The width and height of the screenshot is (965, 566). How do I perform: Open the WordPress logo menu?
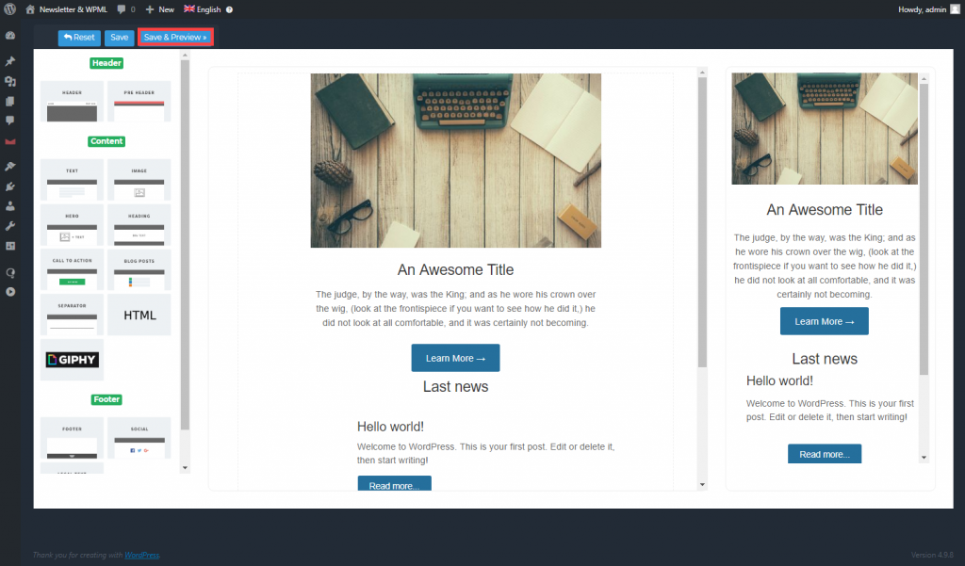tap(9, 9)
